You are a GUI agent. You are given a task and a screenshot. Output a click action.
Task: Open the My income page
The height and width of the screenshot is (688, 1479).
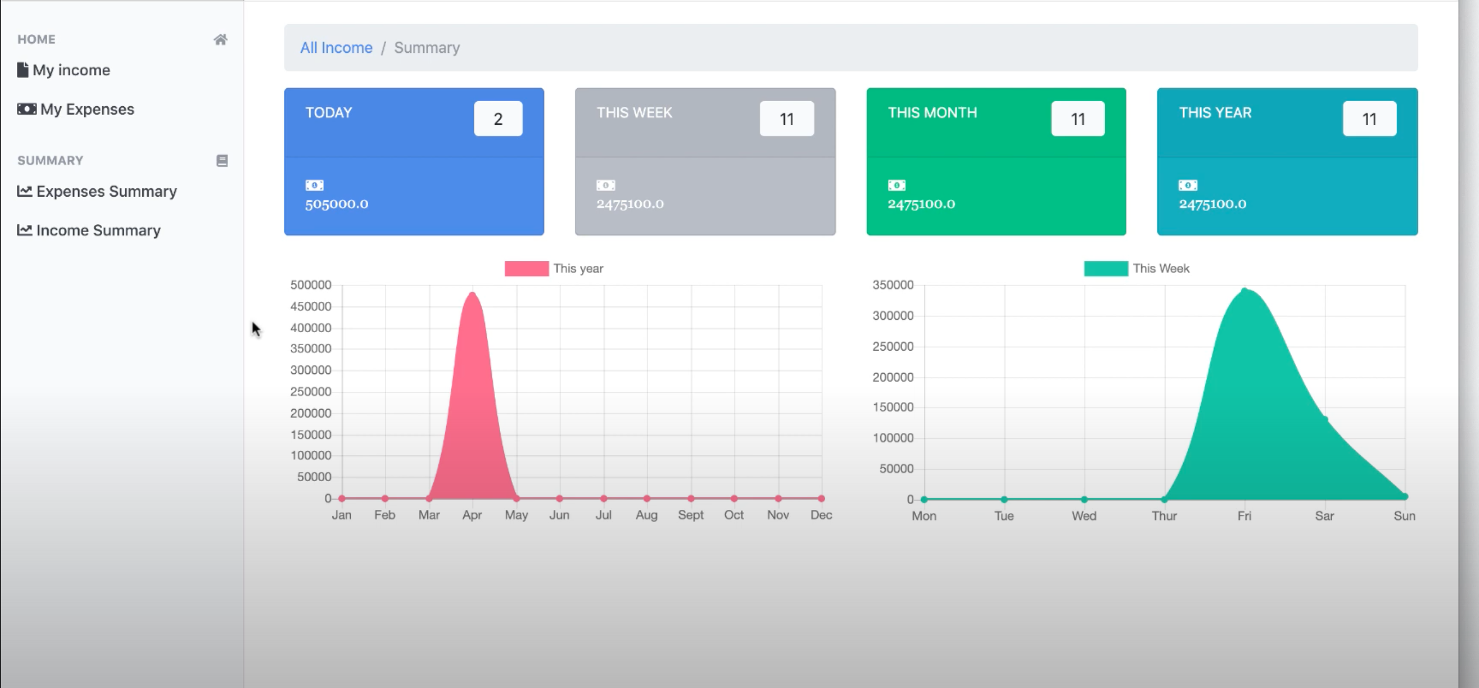[72, 69]
